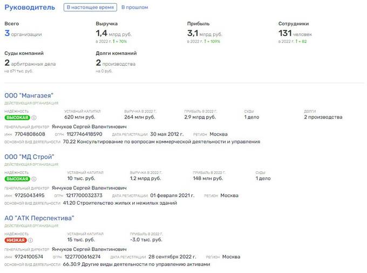Click ВЫСОКАЯ badge for ООО Мангазея

pyautogui.click(x=17, y=117)
